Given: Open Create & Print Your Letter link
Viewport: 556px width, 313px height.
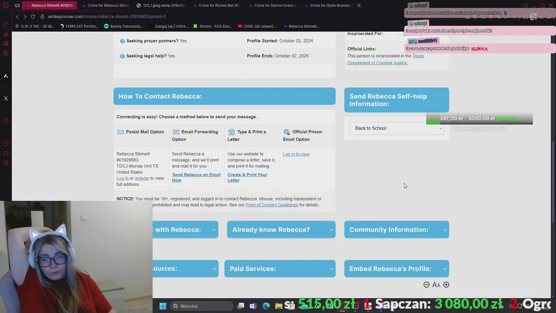Looking at the screenshot, I should pos(247,177).
